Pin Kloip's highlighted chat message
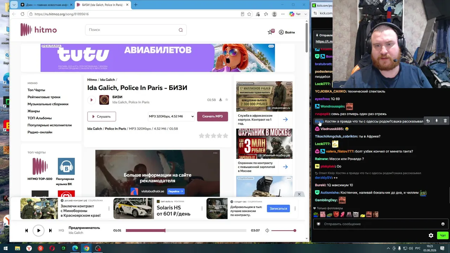 436,121
